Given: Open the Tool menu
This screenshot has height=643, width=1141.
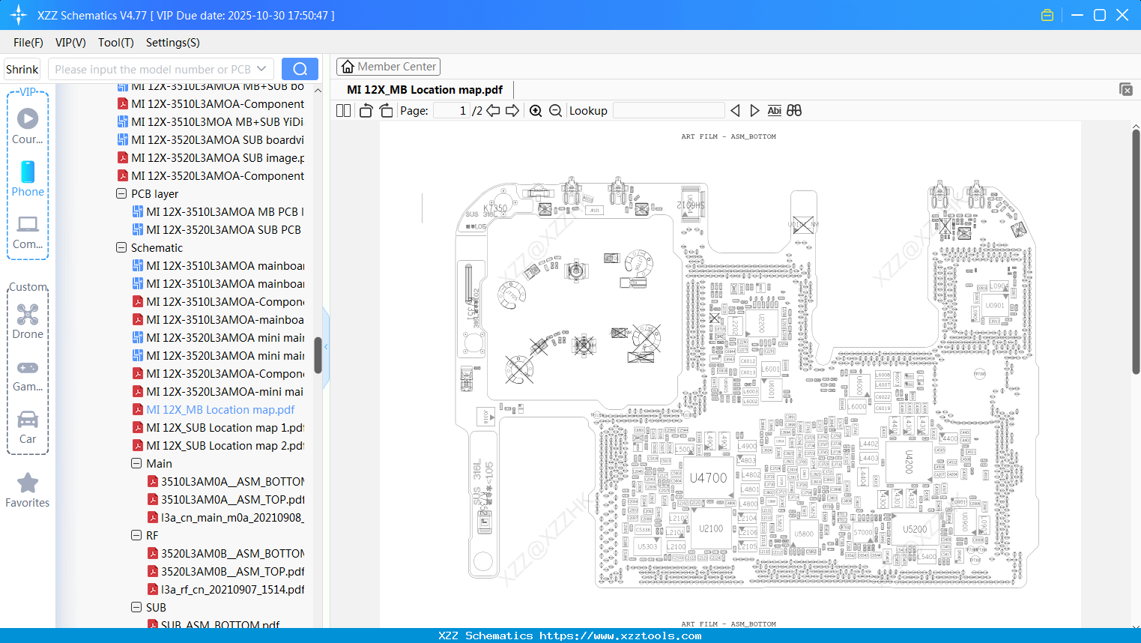Looking at the screenshot, I should [x=115, y=43].
